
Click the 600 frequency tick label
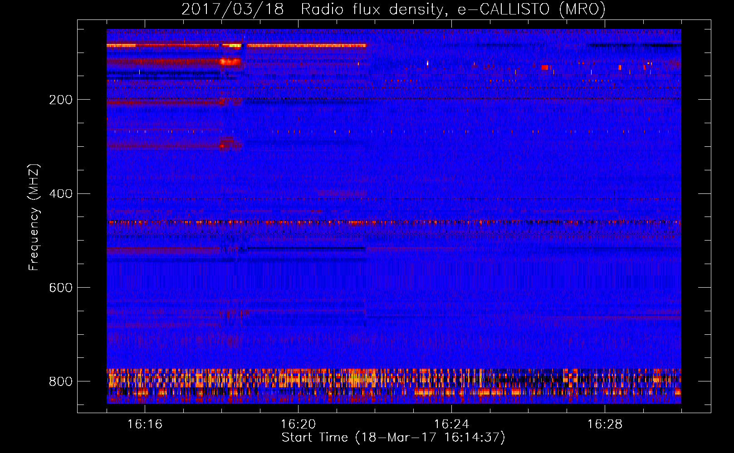tap(61, 288)
